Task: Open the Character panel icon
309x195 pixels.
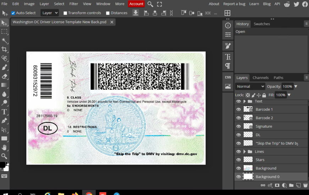Action: (228, 57)
